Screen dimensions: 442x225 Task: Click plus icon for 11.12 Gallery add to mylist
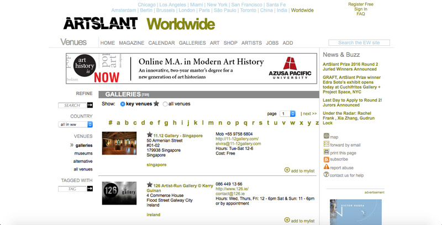click(x=287, y=170)
